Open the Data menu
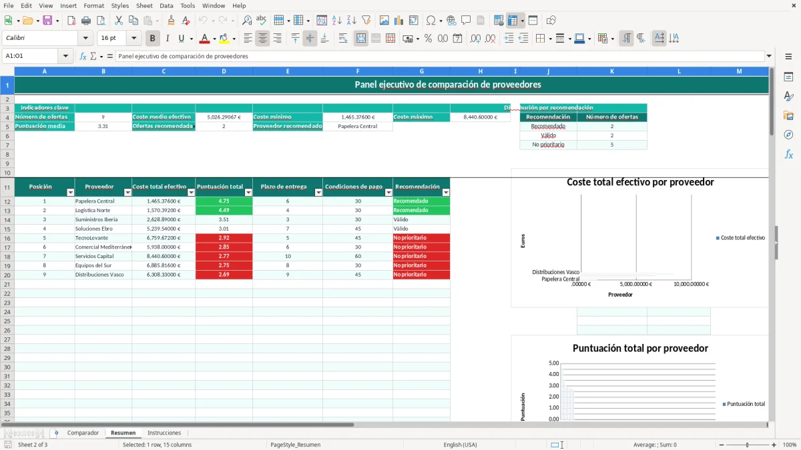The image size is (801, 450). [166, 5]
